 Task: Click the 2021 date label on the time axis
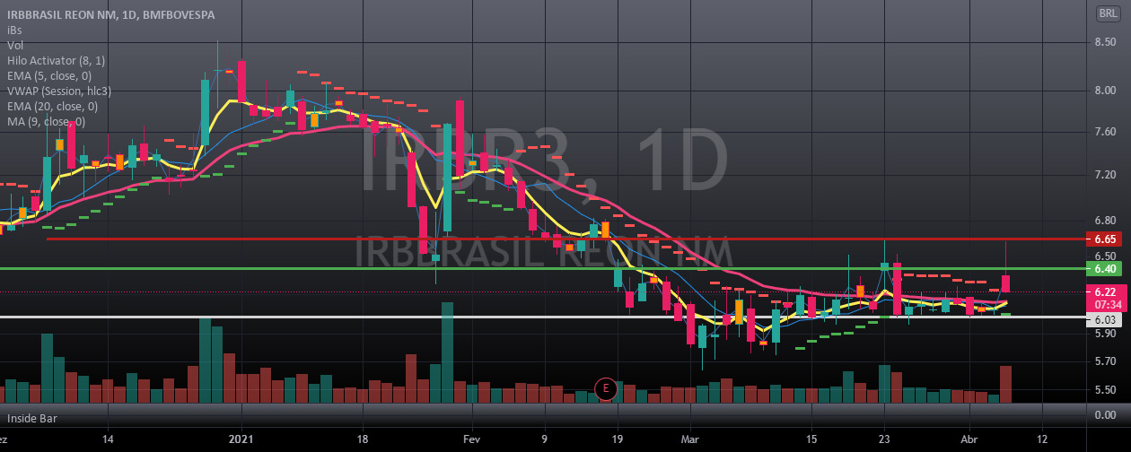coord(242,440)
